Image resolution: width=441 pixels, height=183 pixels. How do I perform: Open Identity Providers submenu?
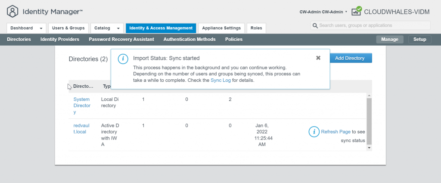coord(59,39)
